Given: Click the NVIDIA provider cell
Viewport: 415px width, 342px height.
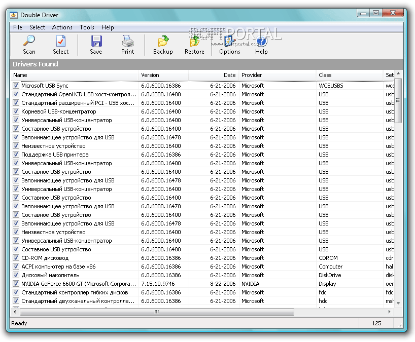Looking at the screenshot, I should point(251,284).
